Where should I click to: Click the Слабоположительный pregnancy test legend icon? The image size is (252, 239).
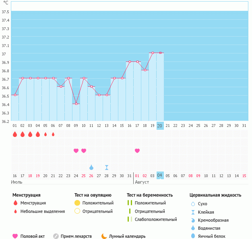(130, 219)
